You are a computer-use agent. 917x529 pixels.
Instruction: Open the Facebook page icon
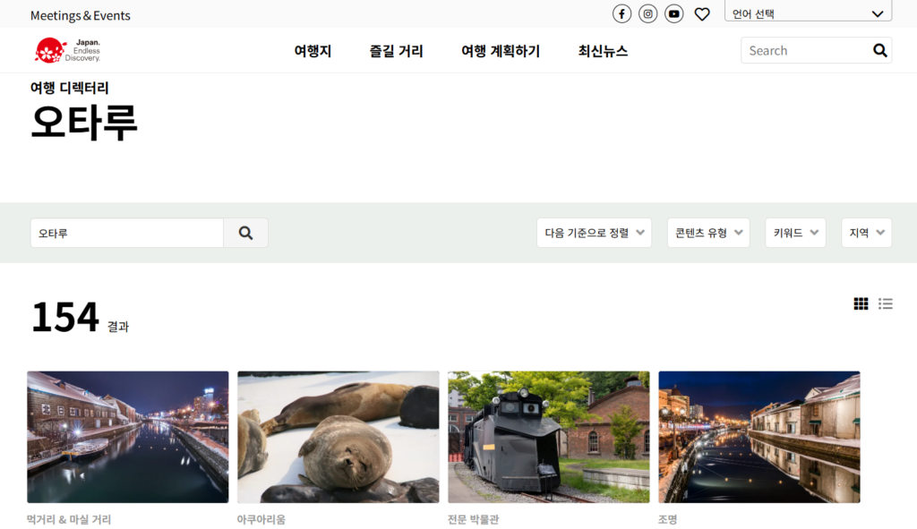click(x=621, y=13)
